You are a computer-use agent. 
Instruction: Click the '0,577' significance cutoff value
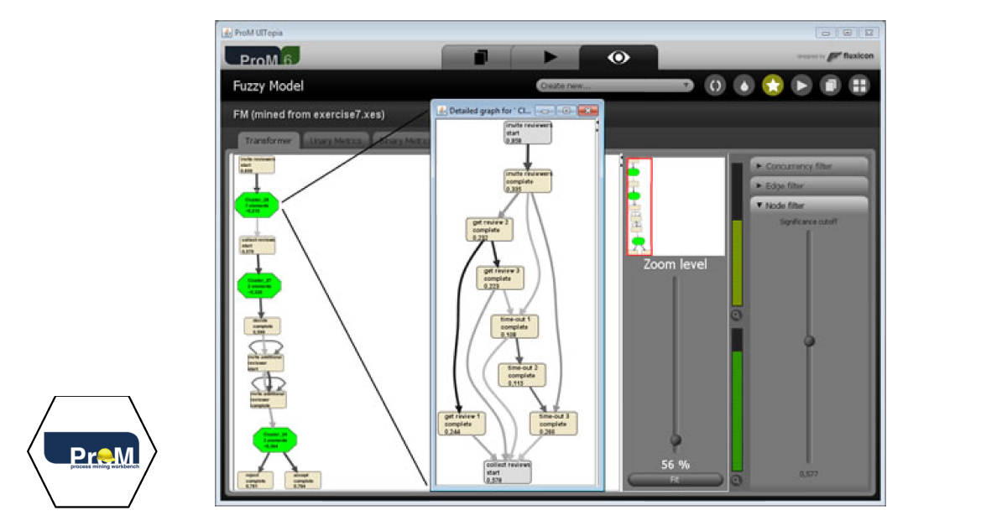tap(809, 474)
